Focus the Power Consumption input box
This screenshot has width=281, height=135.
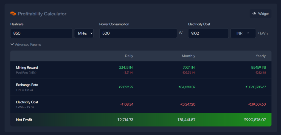(x=138, y=33)
